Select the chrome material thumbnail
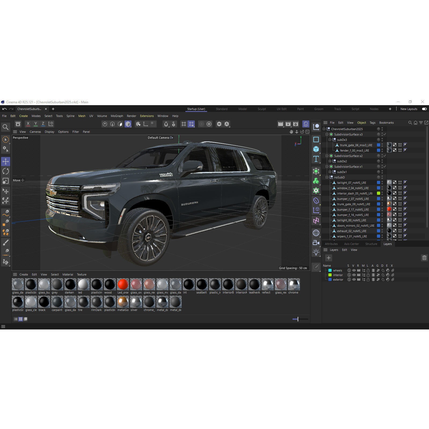429x429 pixels. 294,284
